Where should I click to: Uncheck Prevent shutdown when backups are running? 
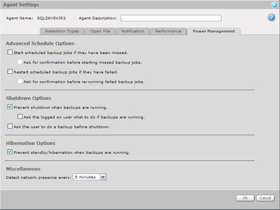10,107
